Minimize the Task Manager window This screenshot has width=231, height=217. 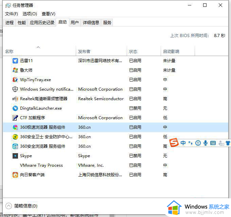pos(190,5)
